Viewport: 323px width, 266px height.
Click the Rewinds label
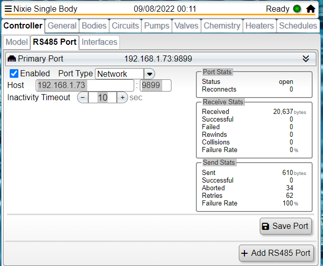(214, 134)
